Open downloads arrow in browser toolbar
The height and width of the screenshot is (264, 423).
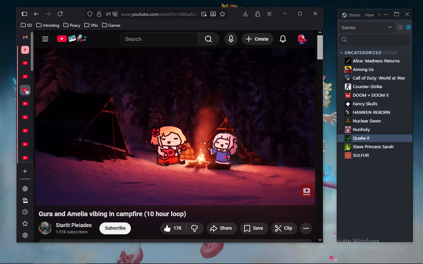tap(245, 14)
